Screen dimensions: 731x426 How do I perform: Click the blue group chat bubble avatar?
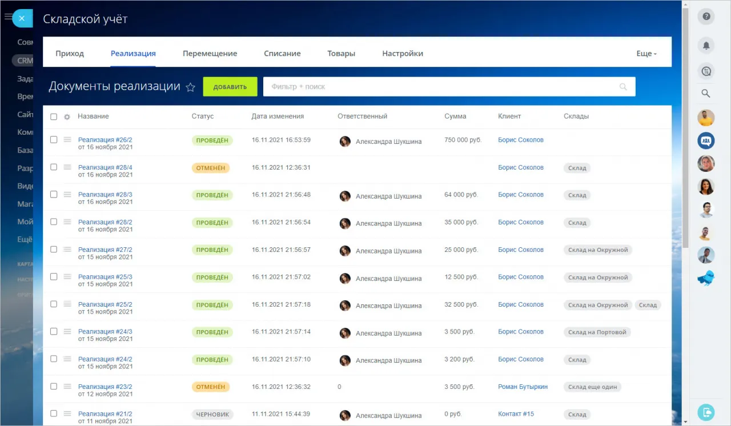tap(706, 140)
